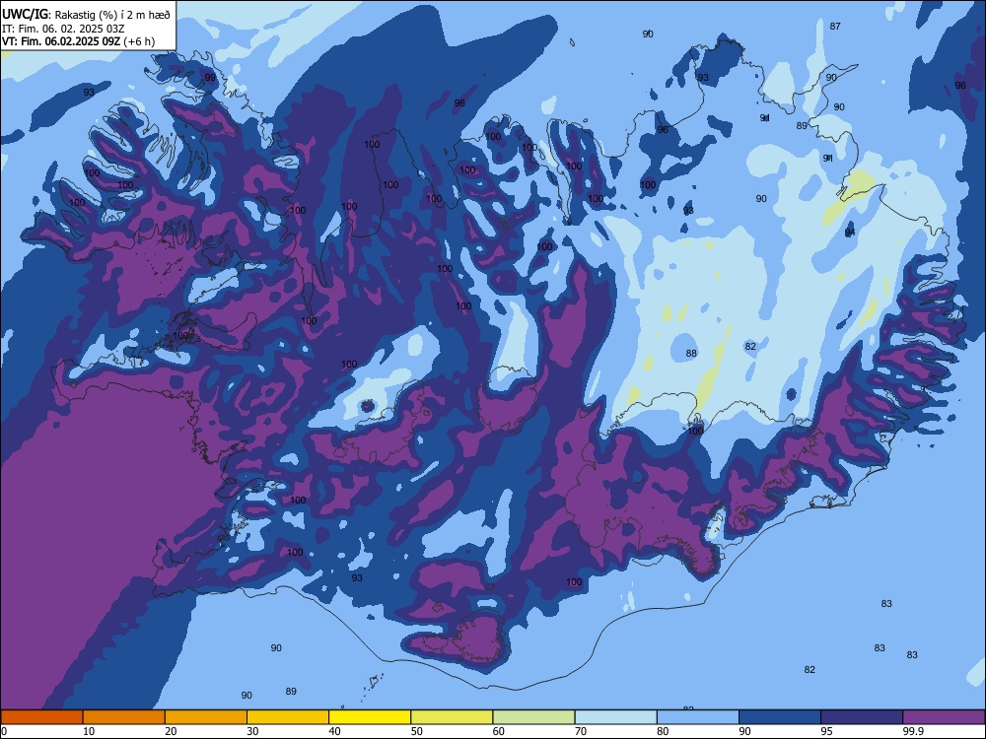
Task: Pick the pale green 60–70 legend block
Action: pos(533,717)
